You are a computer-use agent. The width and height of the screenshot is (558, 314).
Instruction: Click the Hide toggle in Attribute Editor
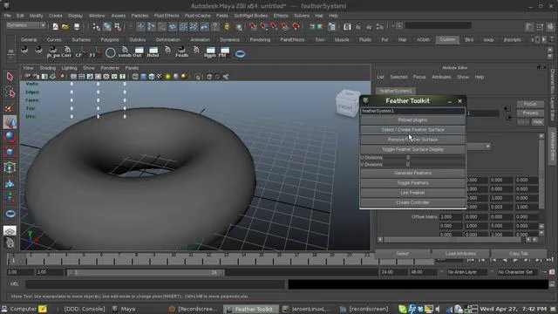tap(537, 122)
